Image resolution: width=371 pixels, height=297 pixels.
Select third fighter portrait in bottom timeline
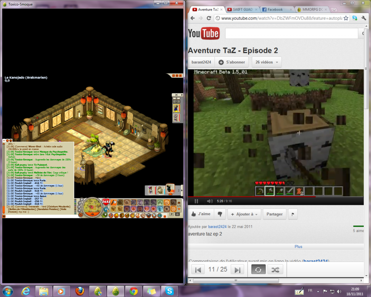pyautogui.click(x=170, y=189)
